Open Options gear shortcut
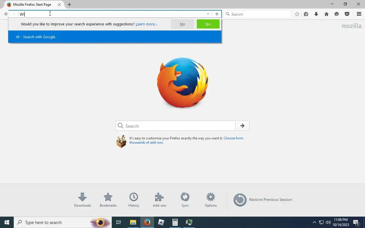The width and height of the screenshot is (365, 228). 211,200
